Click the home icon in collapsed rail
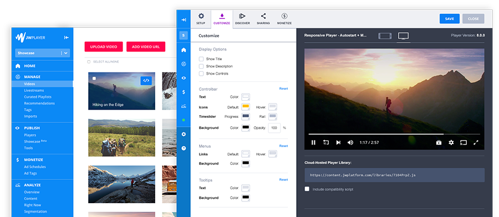Viewport: 499px width, 217px height. (184, 50)
